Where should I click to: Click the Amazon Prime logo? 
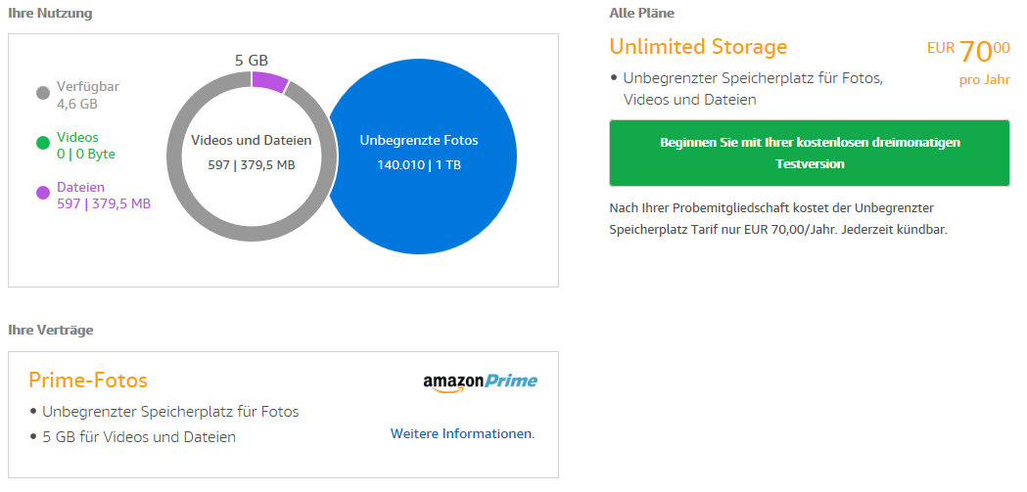480,382
